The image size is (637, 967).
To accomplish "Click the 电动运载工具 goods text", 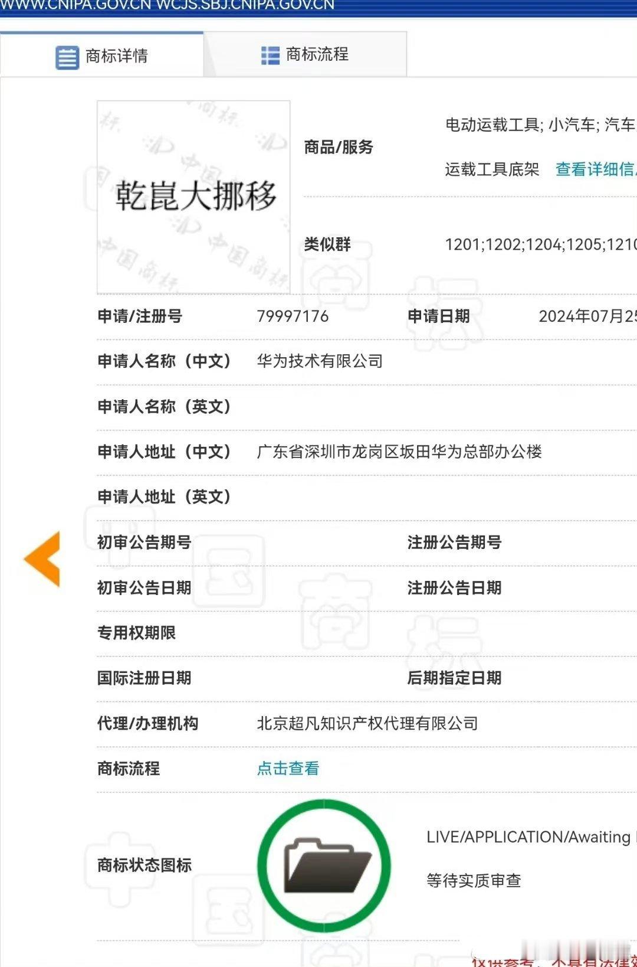I will [x=492, y=125].
